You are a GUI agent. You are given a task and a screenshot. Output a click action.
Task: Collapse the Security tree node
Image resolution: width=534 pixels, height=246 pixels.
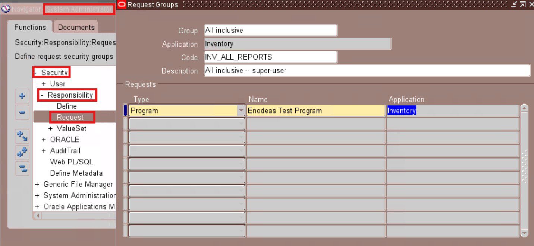pyautogui.click(x=35, y=73)
